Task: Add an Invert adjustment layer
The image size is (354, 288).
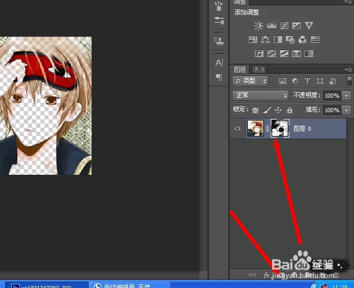Action: (259, 54)
